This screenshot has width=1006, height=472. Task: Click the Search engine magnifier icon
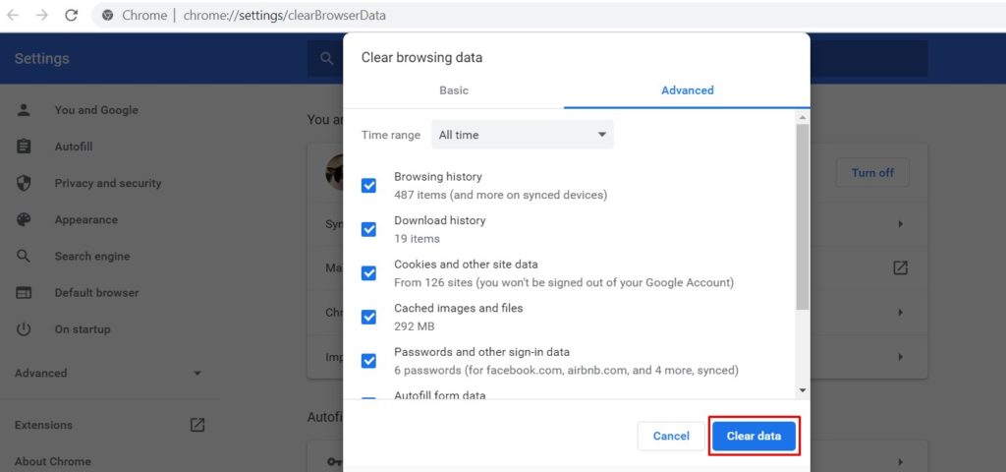(x=24, y=257)
